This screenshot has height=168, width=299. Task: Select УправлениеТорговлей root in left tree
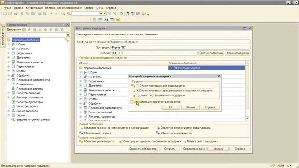click(x=26, y=40)
